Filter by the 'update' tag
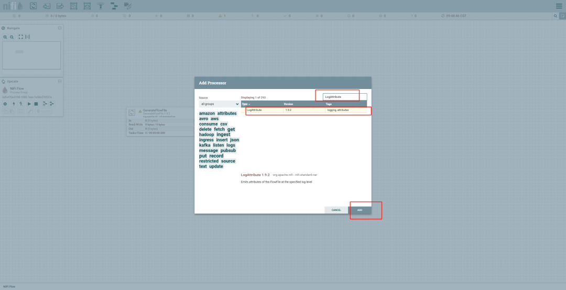 [x=216, y=166]
